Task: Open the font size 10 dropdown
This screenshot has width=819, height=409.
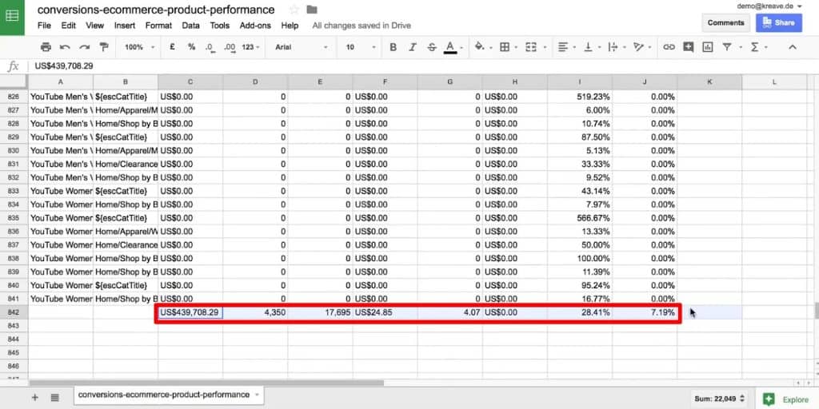Action: click(361, 47)
